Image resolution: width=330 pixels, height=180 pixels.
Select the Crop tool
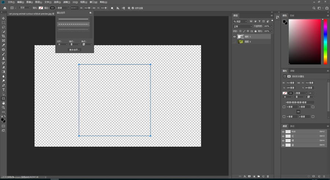pyautogui.click(x=4, y=36)
